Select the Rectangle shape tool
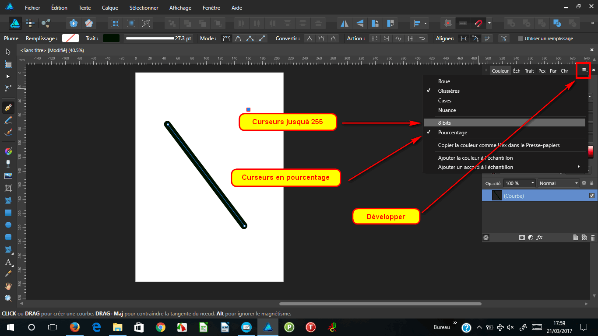The height and width of the screenshot is (336, 598). 8,213
